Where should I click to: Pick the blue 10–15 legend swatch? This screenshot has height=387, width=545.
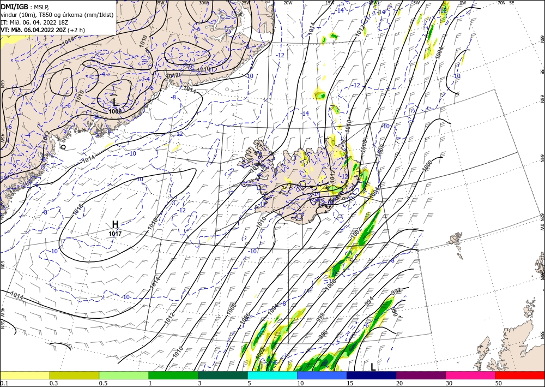pyautogui.click(x=322, y=375)
